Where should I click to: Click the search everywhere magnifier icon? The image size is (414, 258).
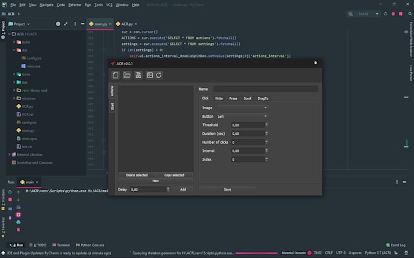click(x=410, y=14)
